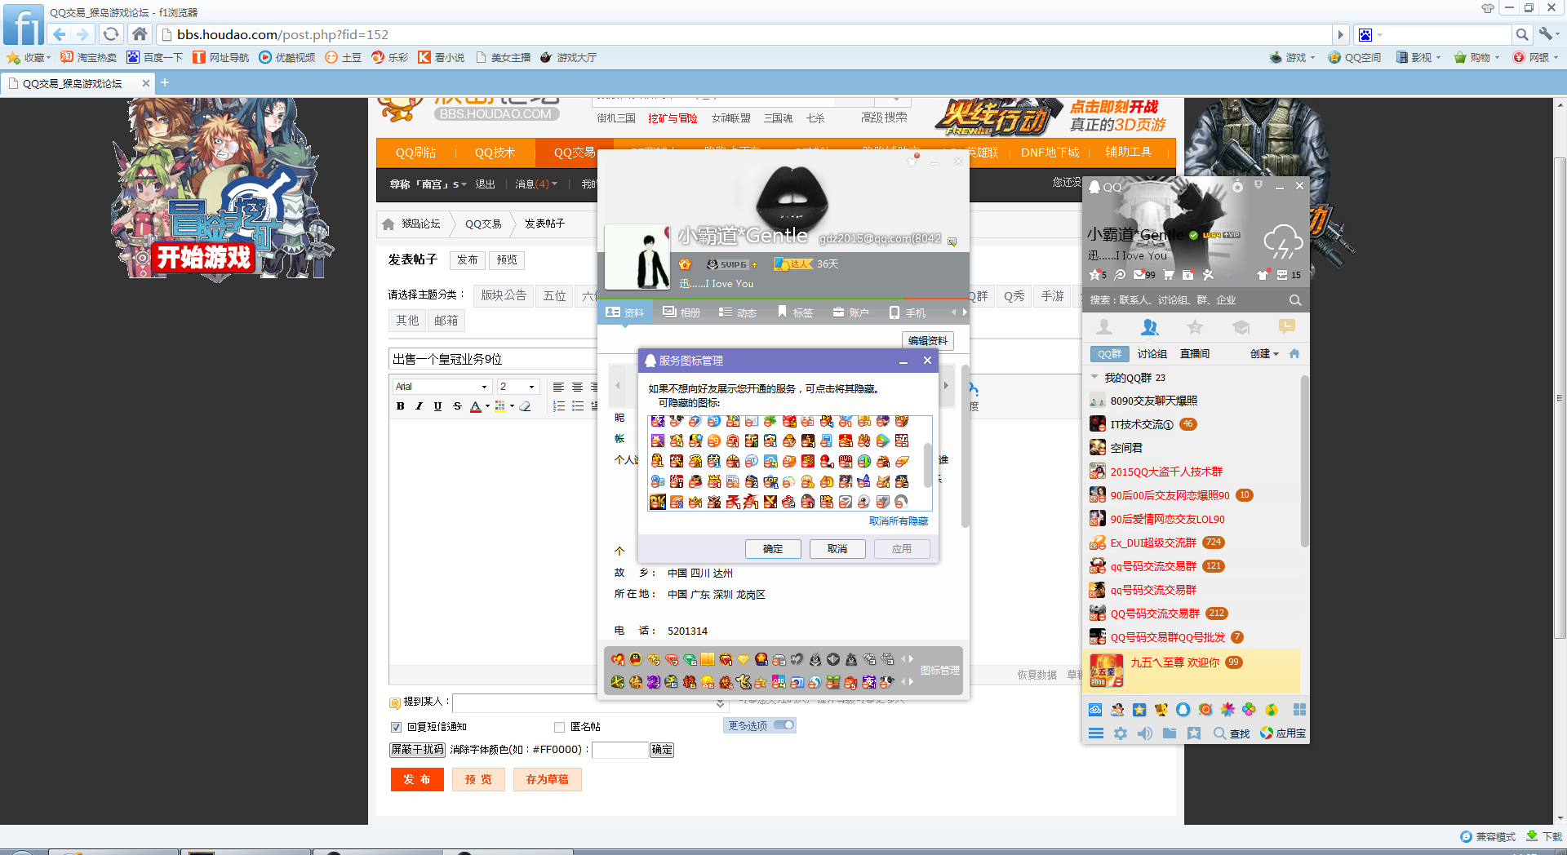
Task: Click 编辑资料 button in profile window
Action: click(928, 341)
